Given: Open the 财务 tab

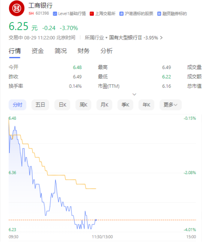Looking at the screenshot, I should 84,51.
